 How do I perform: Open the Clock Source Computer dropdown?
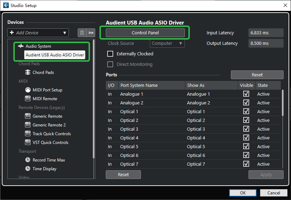167,43
